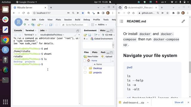Open the Session menu
This screenshot has width=191, height=107.
[x=68, y=20]
